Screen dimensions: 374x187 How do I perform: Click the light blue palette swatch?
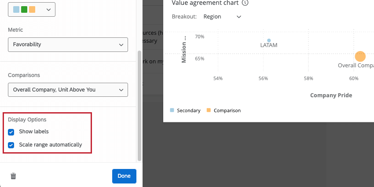[16, 9]
